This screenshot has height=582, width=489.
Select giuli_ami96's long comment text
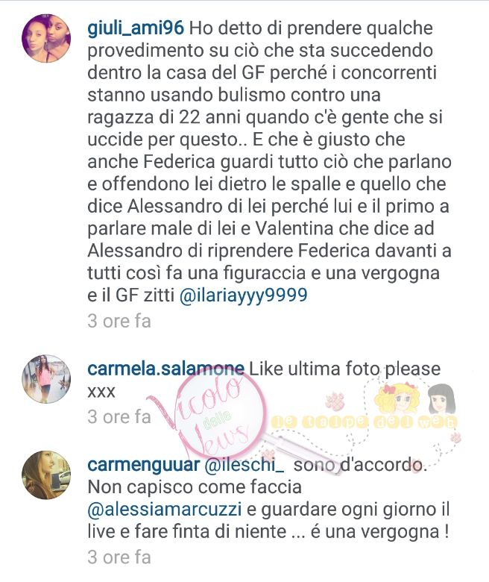click(270, 161)
